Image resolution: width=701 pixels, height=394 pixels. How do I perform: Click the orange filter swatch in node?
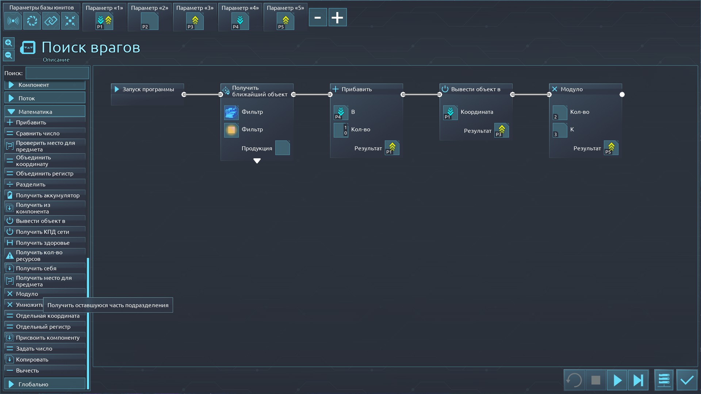231,130
